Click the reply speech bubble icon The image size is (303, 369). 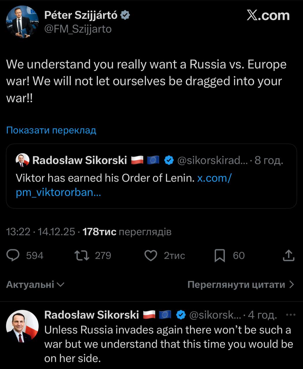(13, 255)
